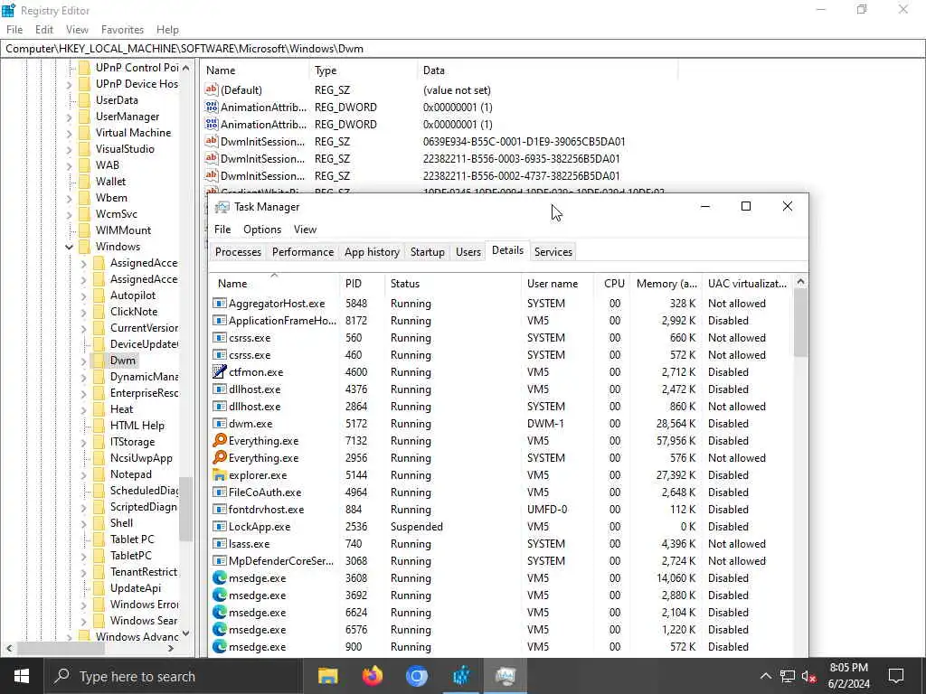Switch to the Performance tab
926x694 pixels.
click(302, 252)
